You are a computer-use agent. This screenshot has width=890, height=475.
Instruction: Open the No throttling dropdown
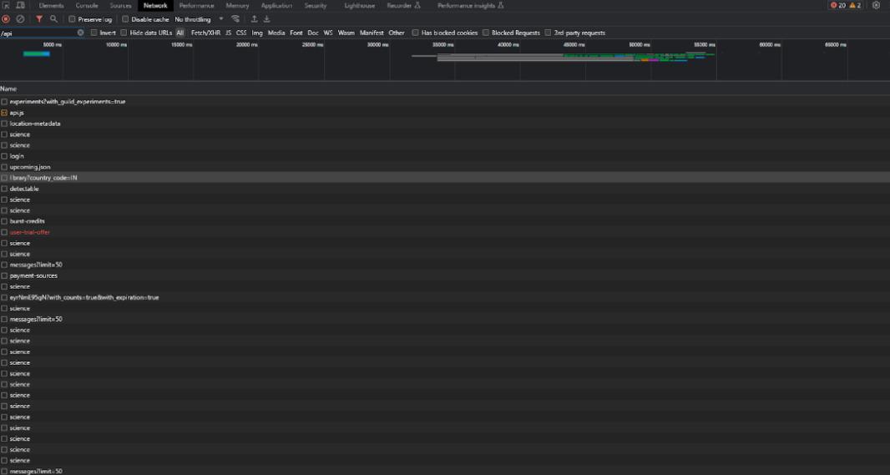[x=200, y=19]
